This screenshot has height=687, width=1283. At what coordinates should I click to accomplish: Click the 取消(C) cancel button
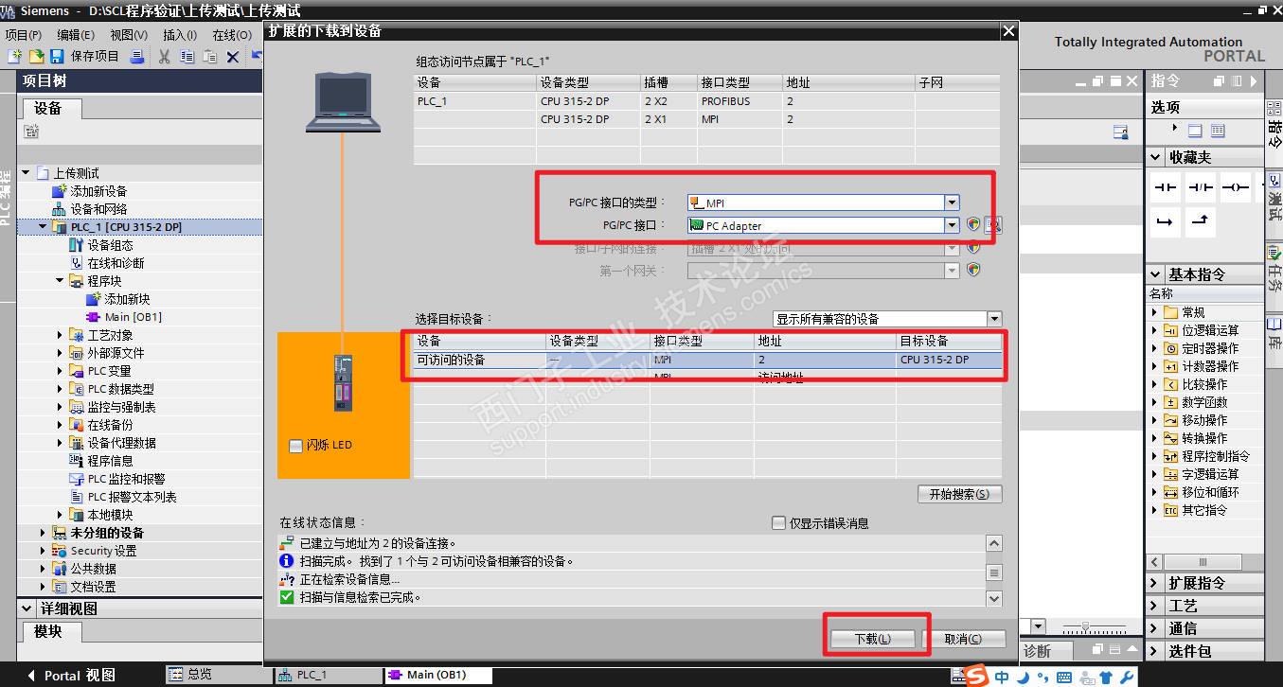(963, 639)
